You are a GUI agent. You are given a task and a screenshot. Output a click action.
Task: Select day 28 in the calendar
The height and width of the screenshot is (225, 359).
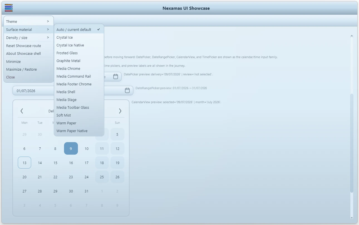tap(40, 191)
